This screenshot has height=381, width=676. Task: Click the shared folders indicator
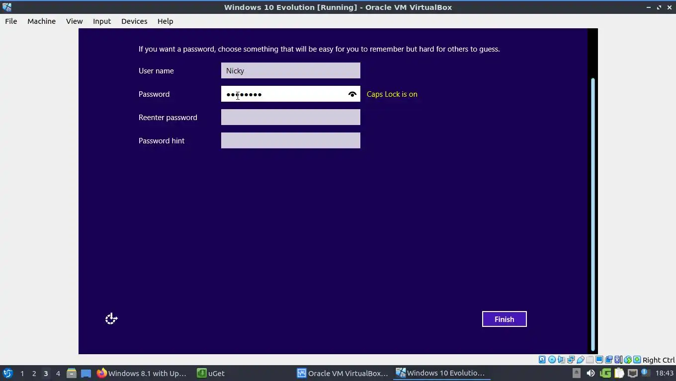pyautogui.click(x=590, y=360)
